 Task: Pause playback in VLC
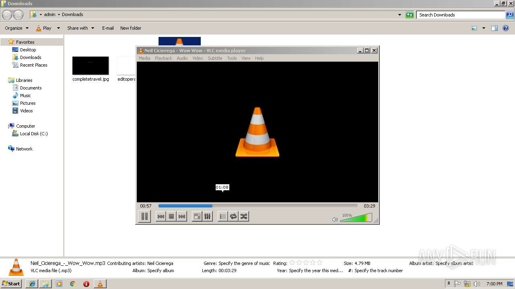144,216
